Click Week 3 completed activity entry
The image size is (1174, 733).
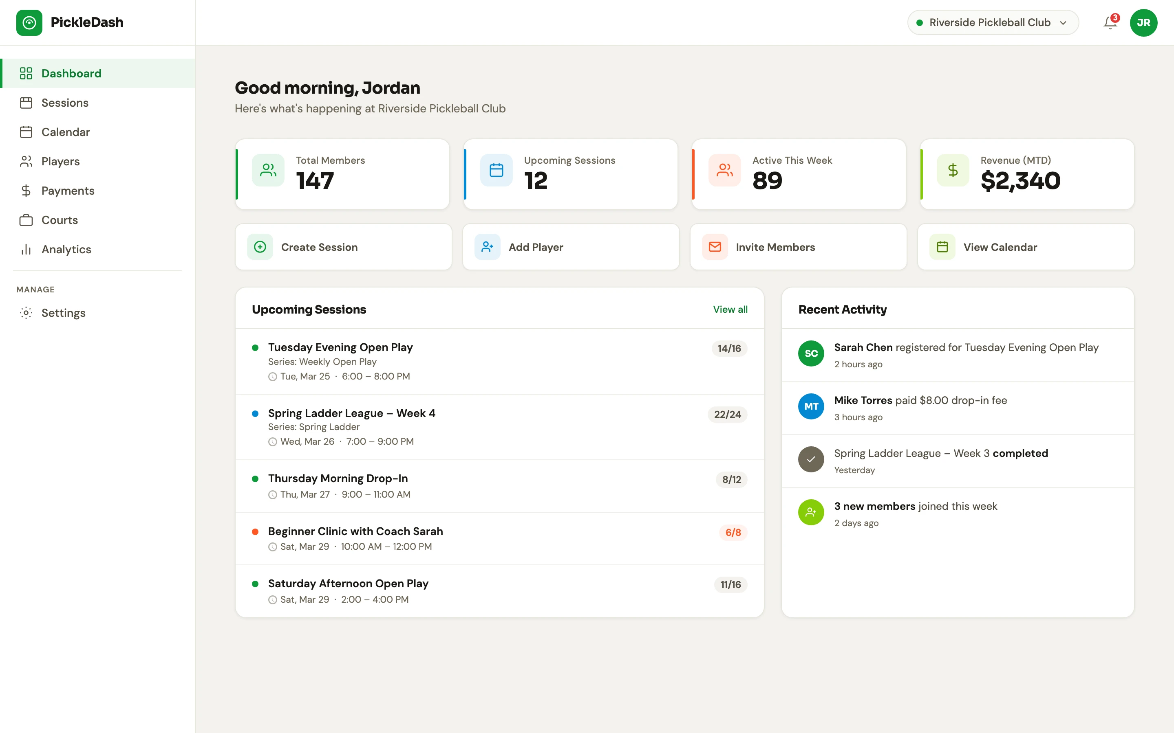958,461
